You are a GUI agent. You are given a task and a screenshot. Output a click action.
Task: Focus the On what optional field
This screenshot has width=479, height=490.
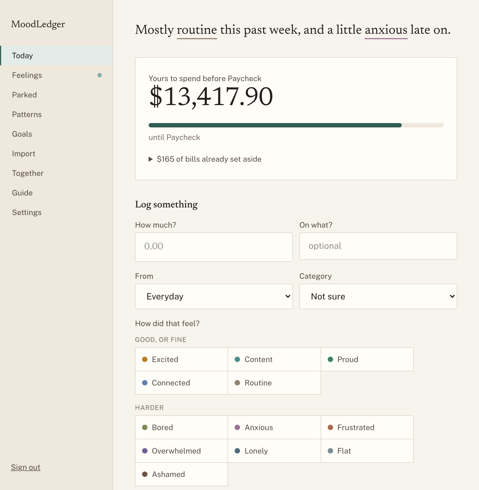(378, 246)
